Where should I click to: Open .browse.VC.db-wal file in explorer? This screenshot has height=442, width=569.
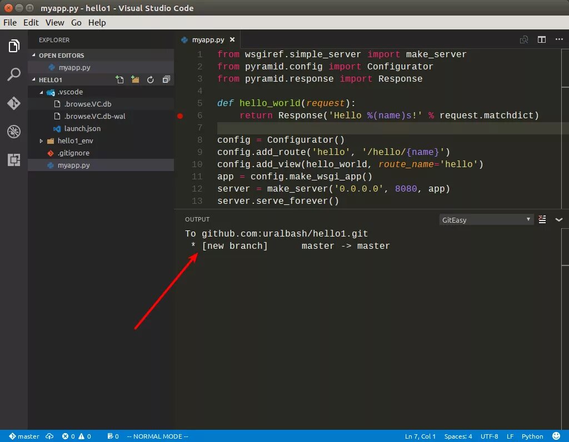point(101,117)
